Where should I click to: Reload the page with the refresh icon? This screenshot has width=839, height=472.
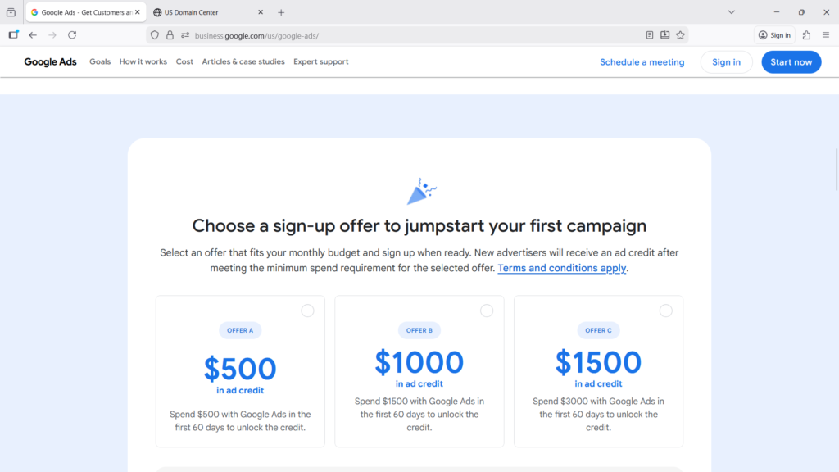tap(72, 35)
